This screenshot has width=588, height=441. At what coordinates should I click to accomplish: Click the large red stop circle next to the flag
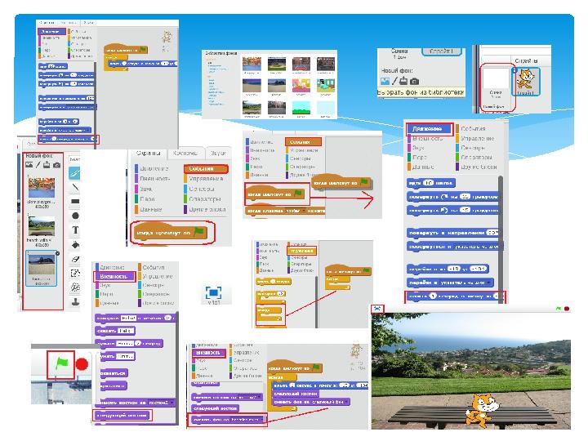(x=82, y=364)
